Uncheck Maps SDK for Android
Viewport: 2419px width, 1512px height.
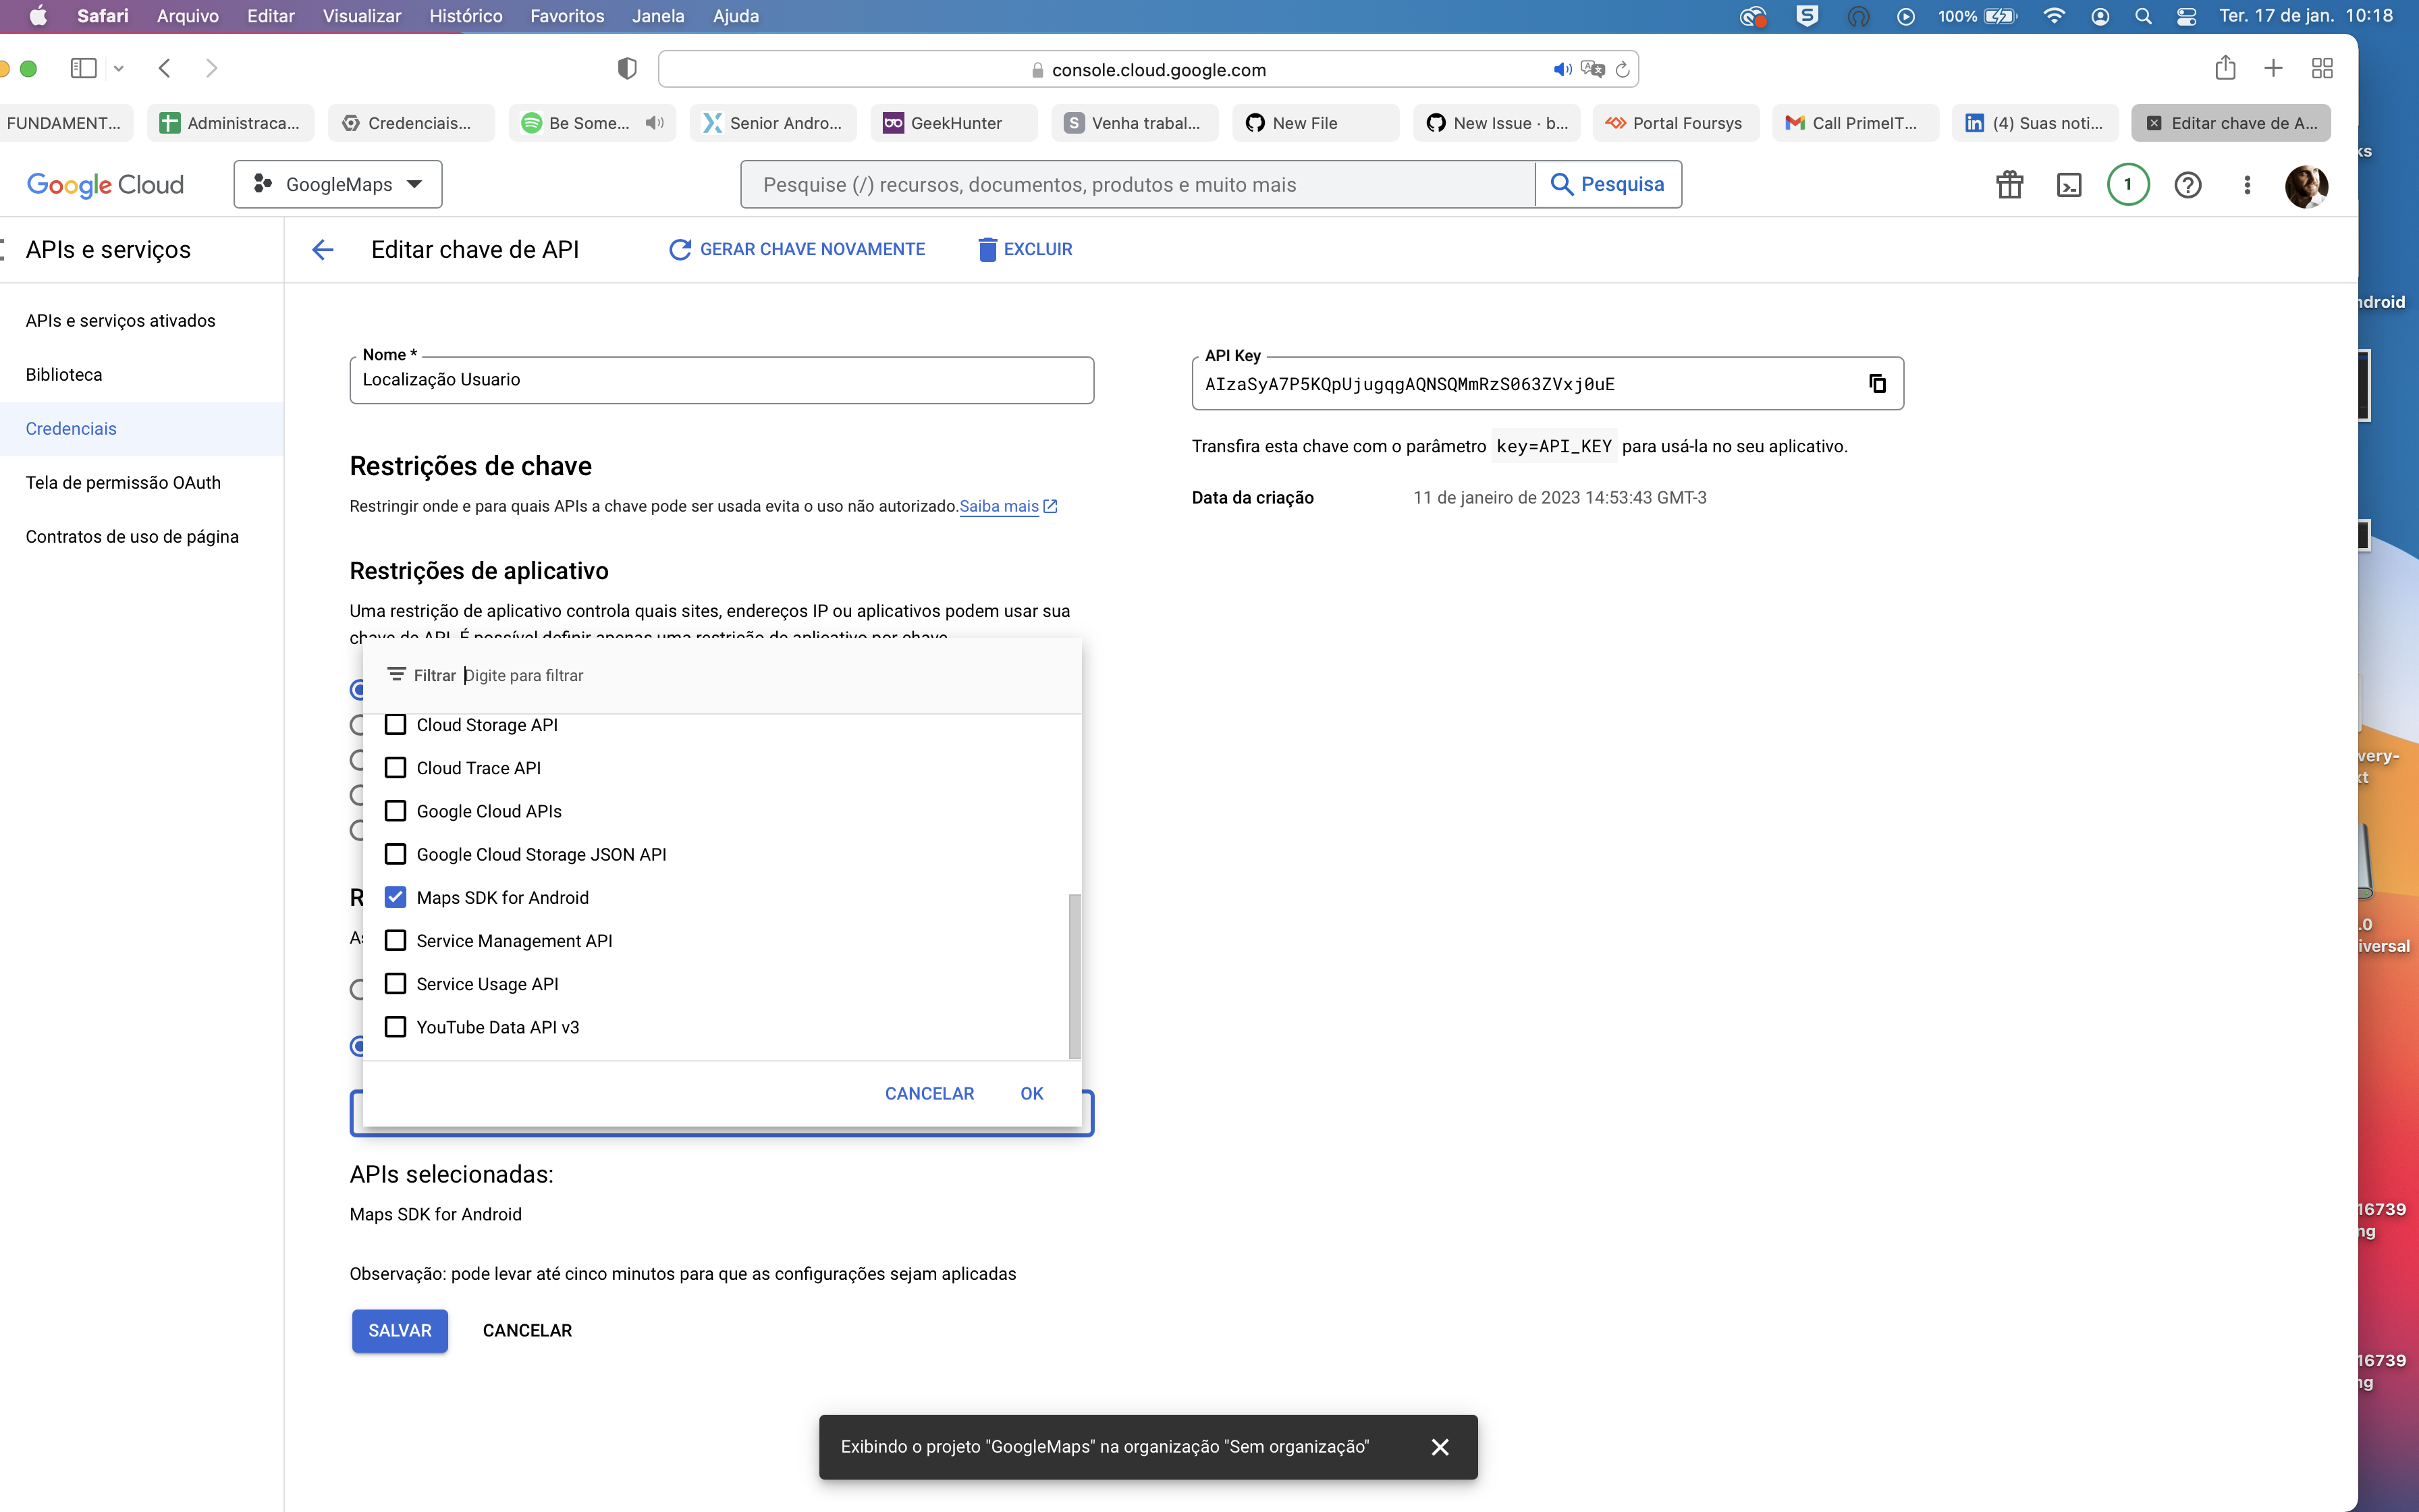(396, 896)
